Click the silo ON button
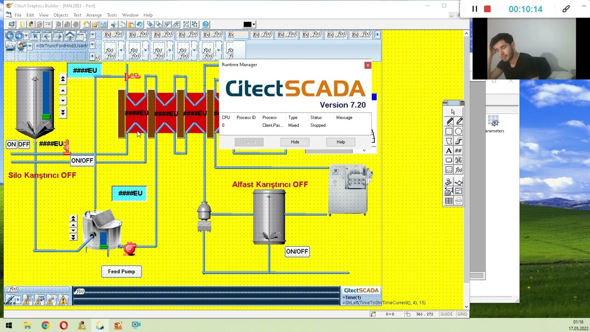 (12, 144)
